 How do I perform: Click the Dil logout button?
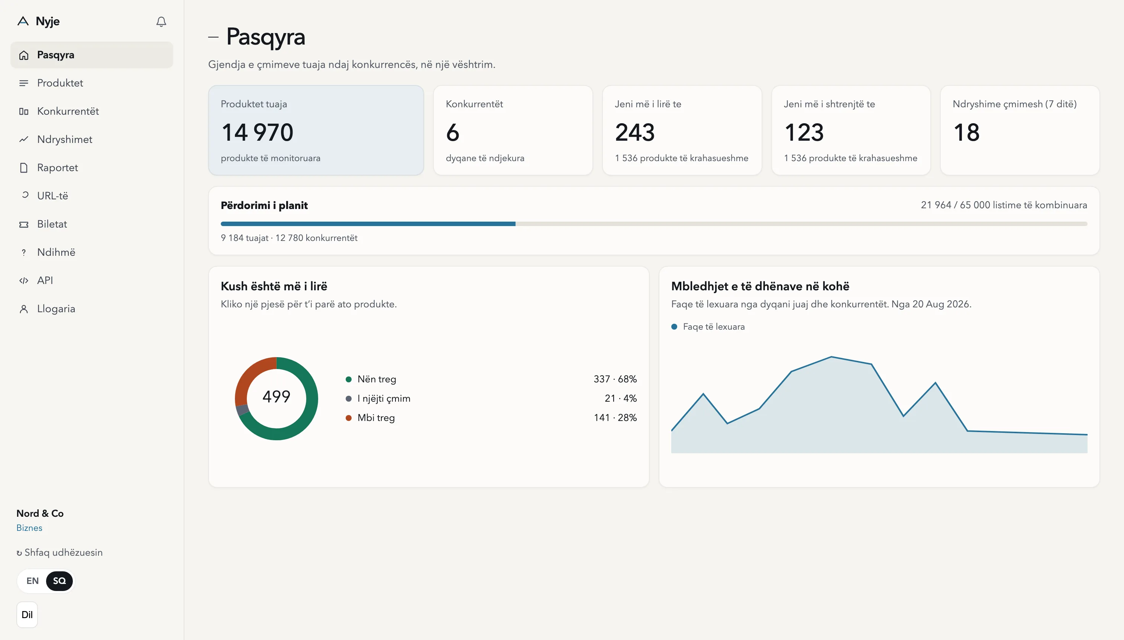27,614
